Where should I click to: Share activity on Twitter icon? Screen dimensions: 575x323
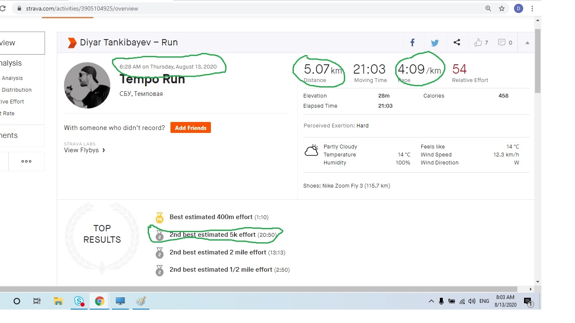435,42
